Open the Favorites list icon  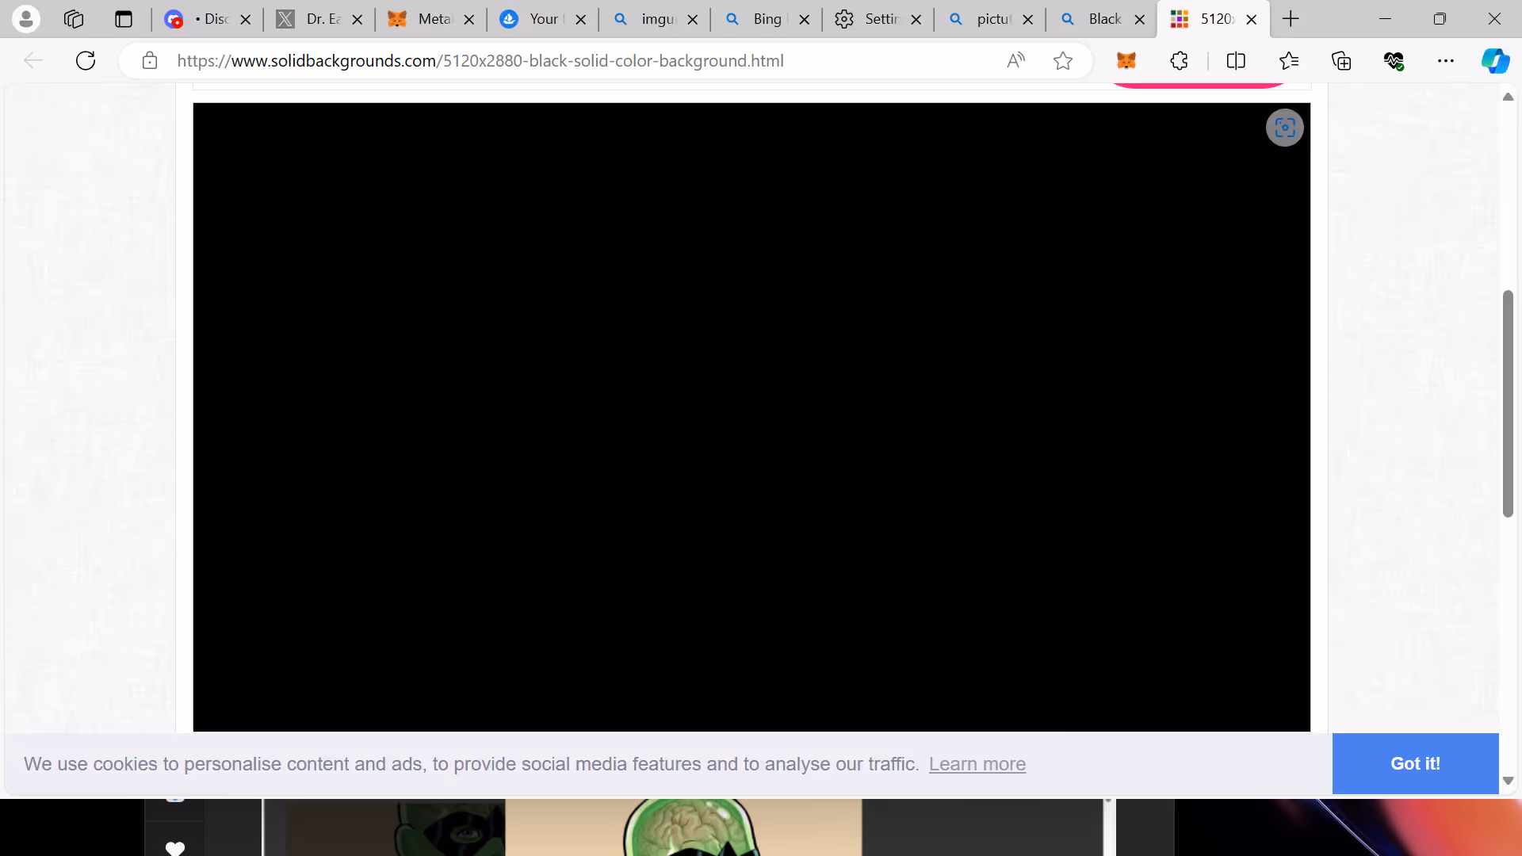click(x=1288, y=61)
